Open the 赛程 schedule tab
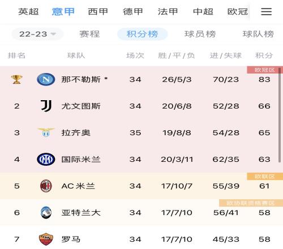 click(x=89, y=34)
